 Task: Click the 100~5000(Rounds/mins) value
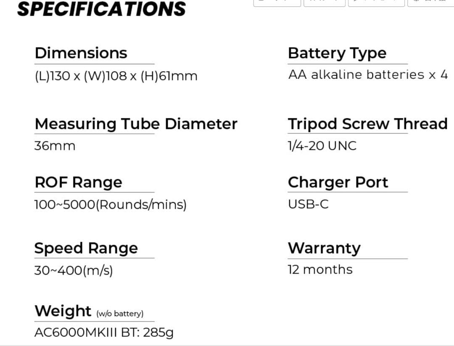pos(110,205)
